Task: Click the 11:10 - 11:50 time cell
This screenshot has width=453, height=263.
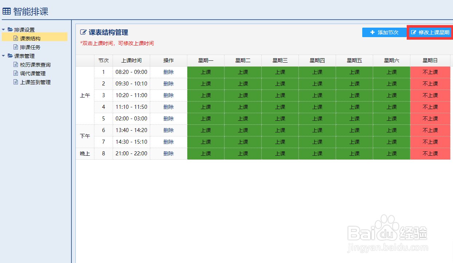Action: 132,107
